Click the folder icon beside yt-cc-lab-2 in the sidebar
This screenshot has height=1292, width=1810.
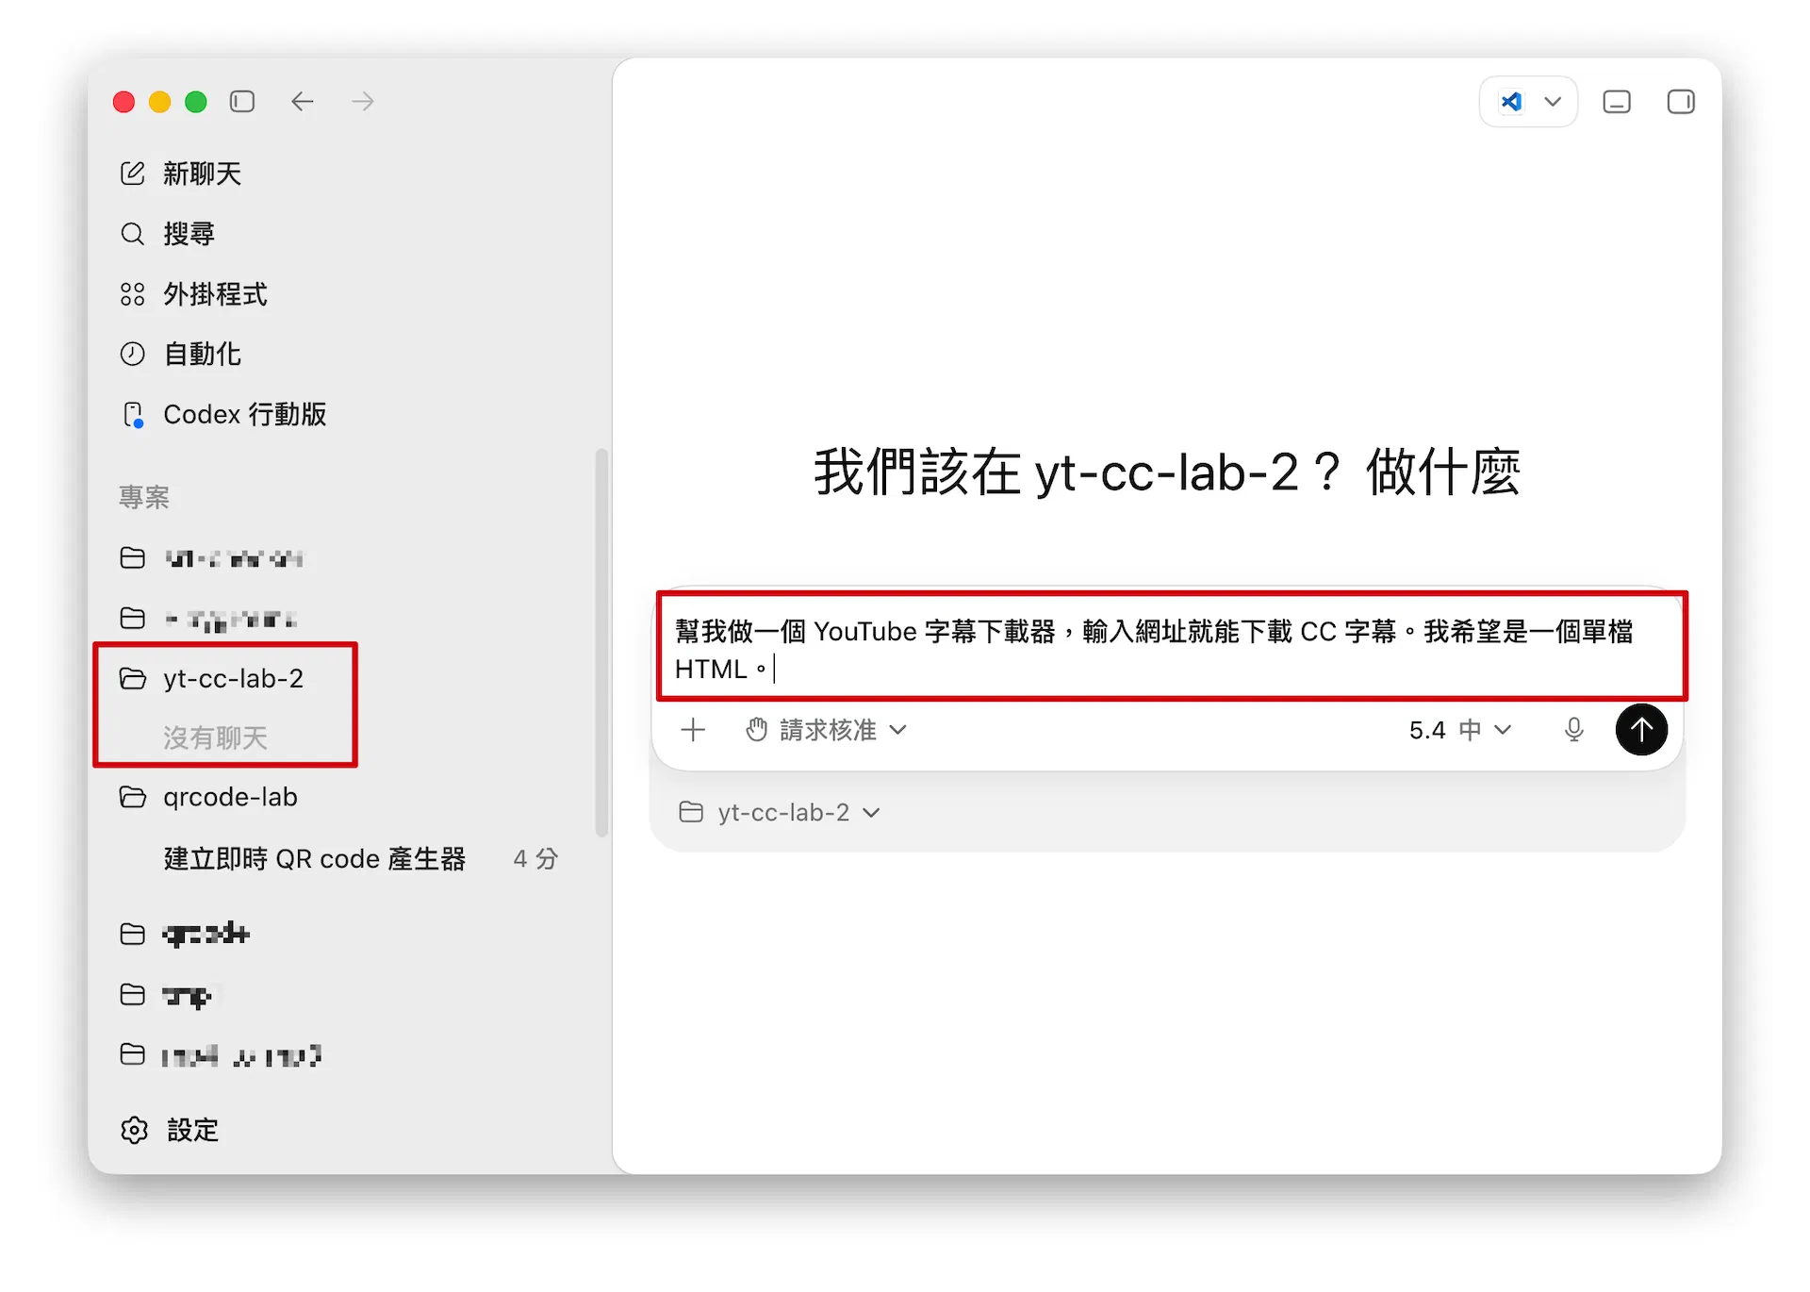point(133,679)
